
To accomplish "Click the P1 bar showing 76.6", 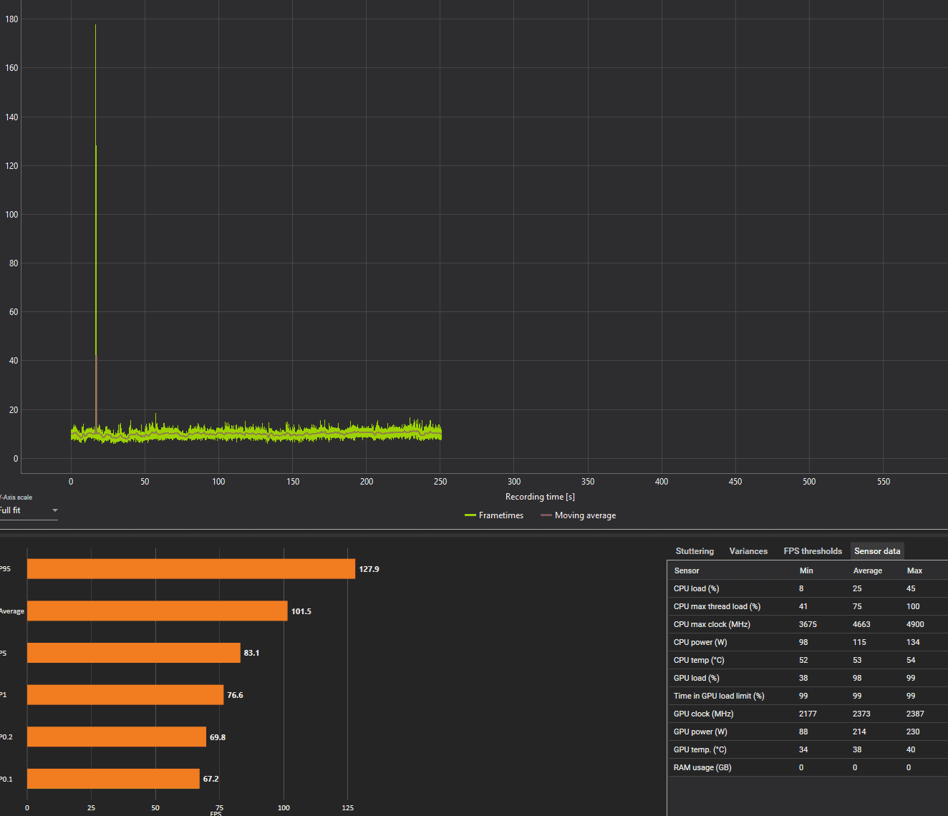I will pyautogui.click(x=125, y=695).
